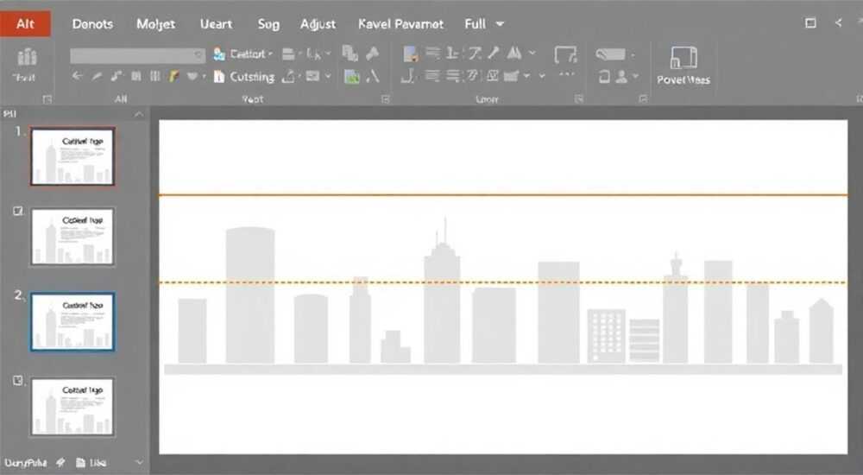The height and width of the screenshot is (475, 863).
Task: Expand the Full dropdown arrow
Action: 500,24
